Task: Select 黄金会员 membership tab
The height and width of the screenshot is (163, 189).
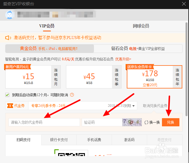Action: tap(49, 49)
